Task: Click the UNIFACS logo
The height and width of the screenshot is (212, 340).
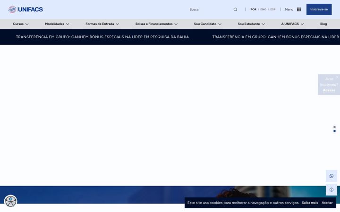Action: 25,9
